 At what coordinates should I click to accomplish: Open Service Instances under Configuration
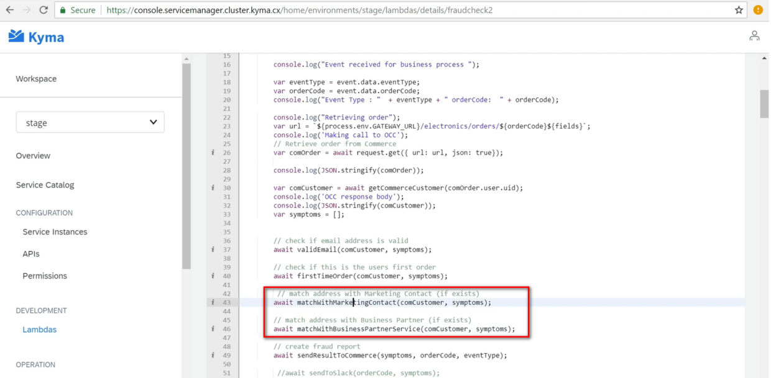click(55, 232)
